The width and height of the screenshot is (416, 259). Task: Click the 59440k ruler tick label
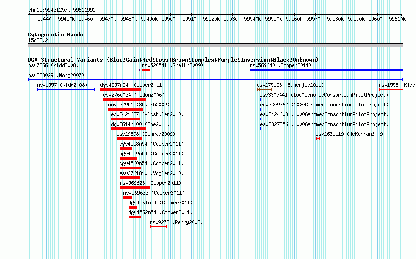pos(46,19)
